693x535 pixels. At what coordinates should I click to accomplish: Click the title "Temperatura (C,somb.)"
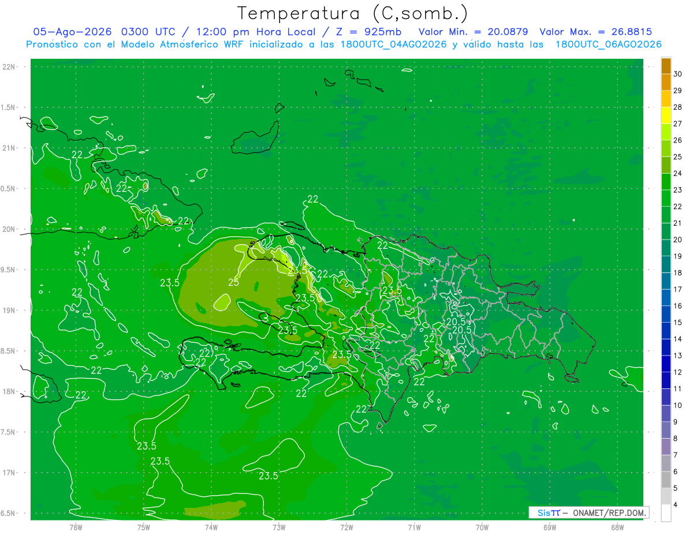pyautogui.click(x=353, y=13)
